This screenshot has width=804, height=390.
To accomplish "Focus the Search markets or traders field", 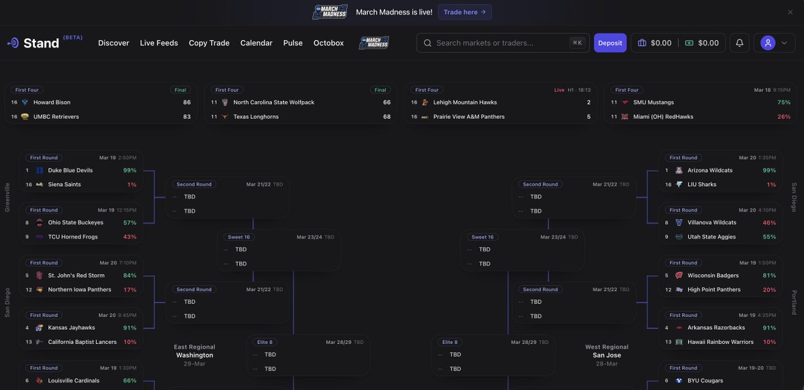I will (x=503, y=43).
